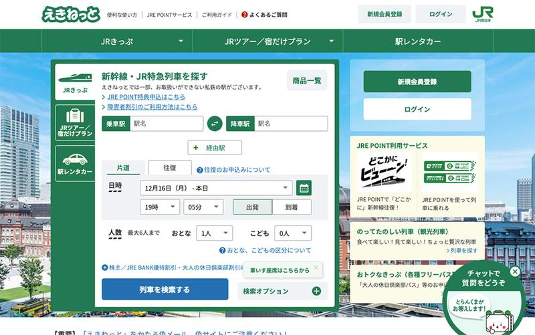Close the 車いす座席 tooltip
The width and height of the screenshot is (535, 335).
tap(316, 267)
